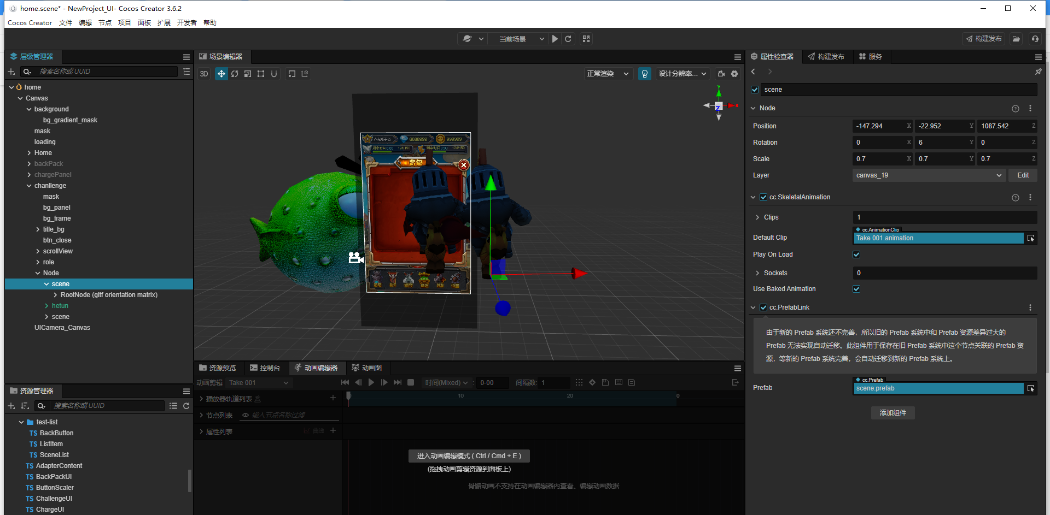Select the rotate transform tool
The image size is (1050, 515).
[235, 74]
